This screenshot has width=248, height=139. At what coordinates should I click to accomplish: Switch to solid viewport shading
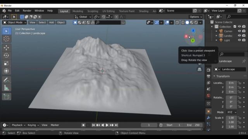tap(187, 22)
